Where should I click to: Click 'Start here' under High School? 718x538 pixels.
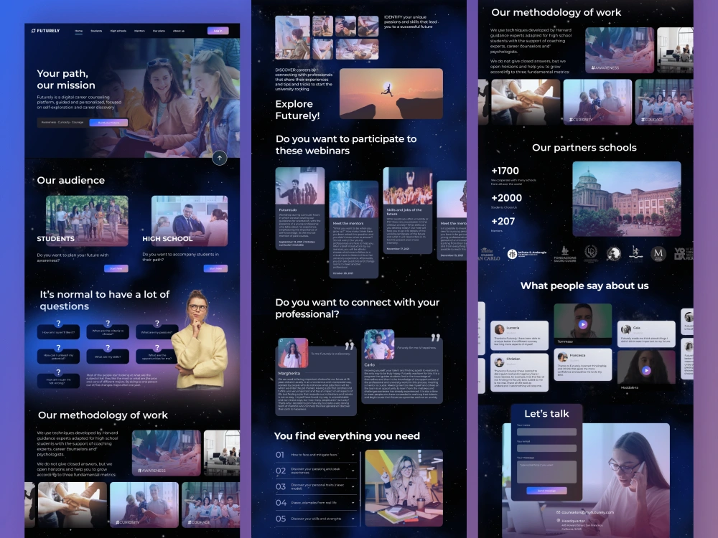pyautogui.click(x=215, y=268)
